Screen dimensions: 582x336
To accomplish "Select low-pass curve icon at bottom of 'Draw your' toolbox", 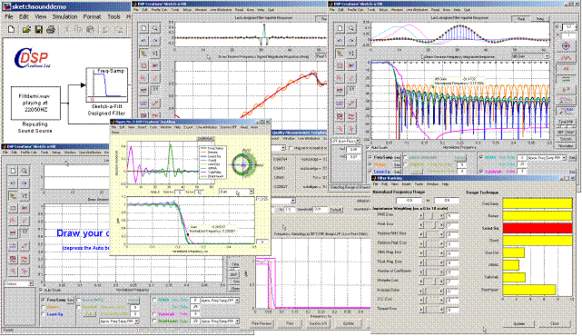I will pyautogui.click(x=14, y=271).
